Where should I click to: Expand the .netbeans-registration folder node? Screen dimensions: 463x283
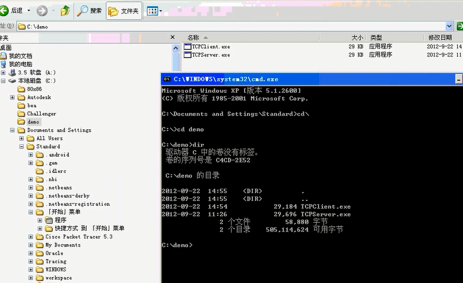pos(31,204)
